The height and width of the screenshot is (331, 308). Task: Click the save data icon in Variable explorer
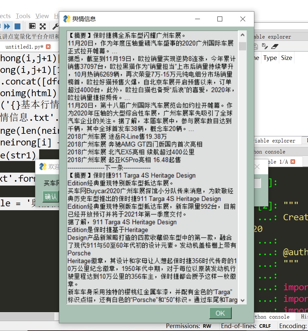(256, 47)
